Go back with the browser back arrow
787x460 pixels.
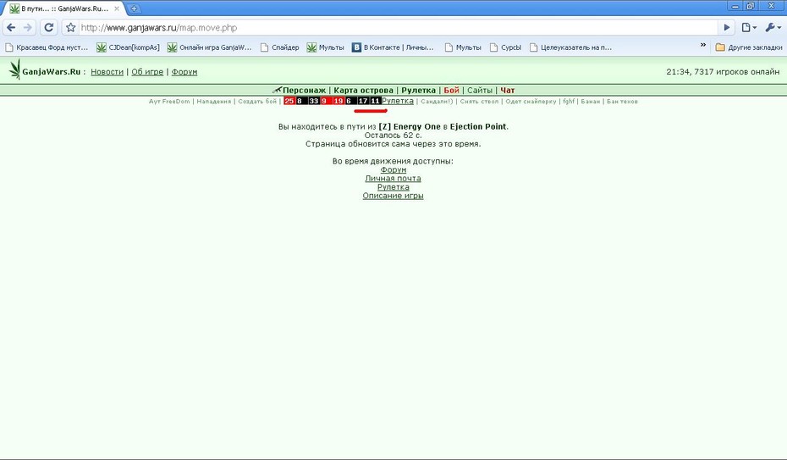tap(12, 28)
